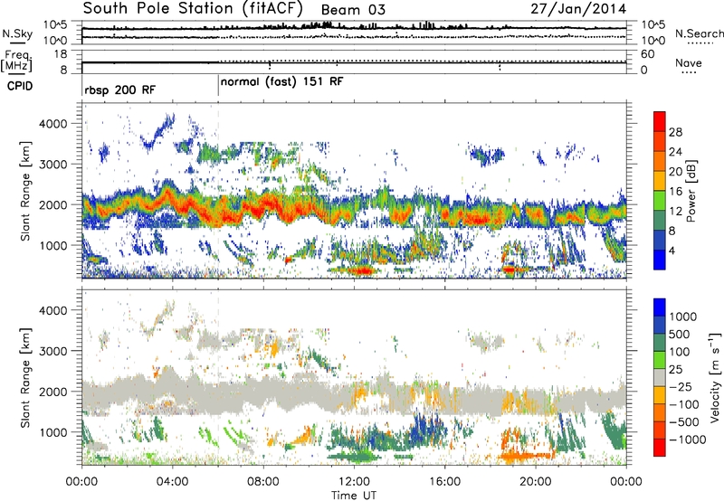Click the "-500" value on Velocity colorbar

tap(684, 422)
